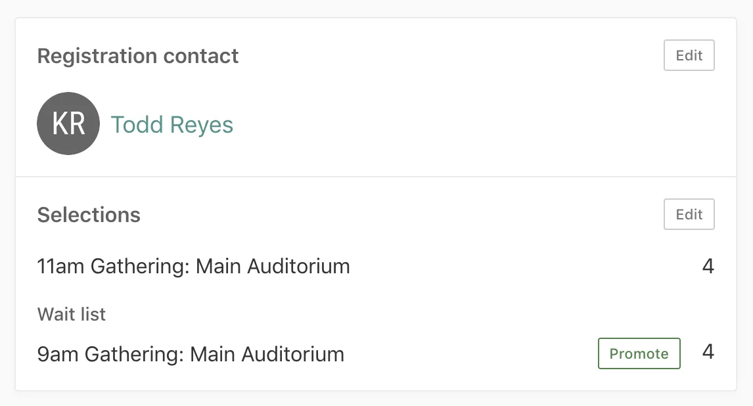Promote the 9am Gathering wait list entry
This screenshot has height=406, width=753.
[x=639, y=354]
